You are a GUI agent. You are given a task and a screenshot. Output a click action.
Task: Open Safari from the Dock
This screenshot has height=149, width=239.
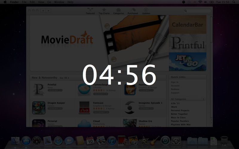click(58, 141)
